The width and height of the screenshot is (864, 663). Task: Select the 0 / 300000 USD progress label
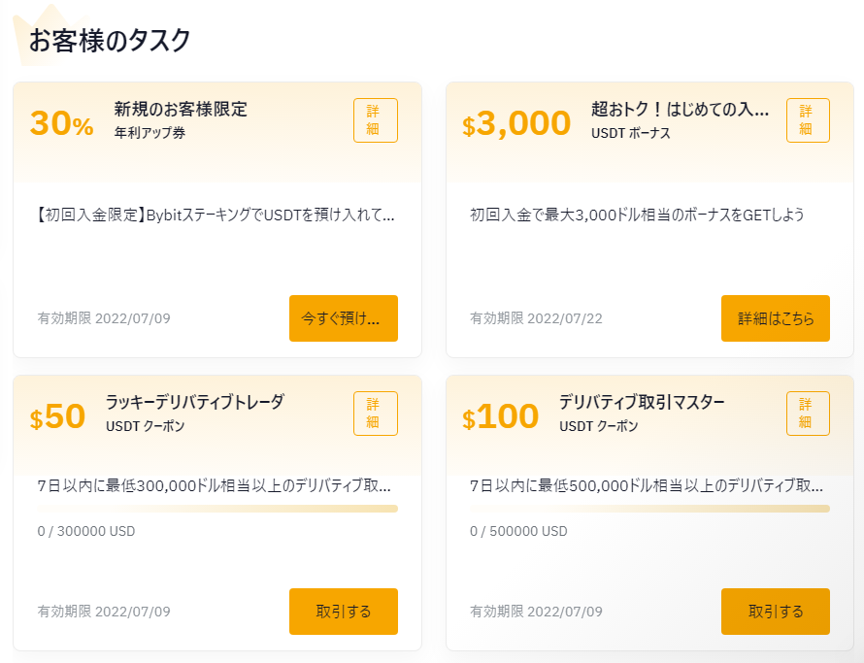click(x=85, y=531)
